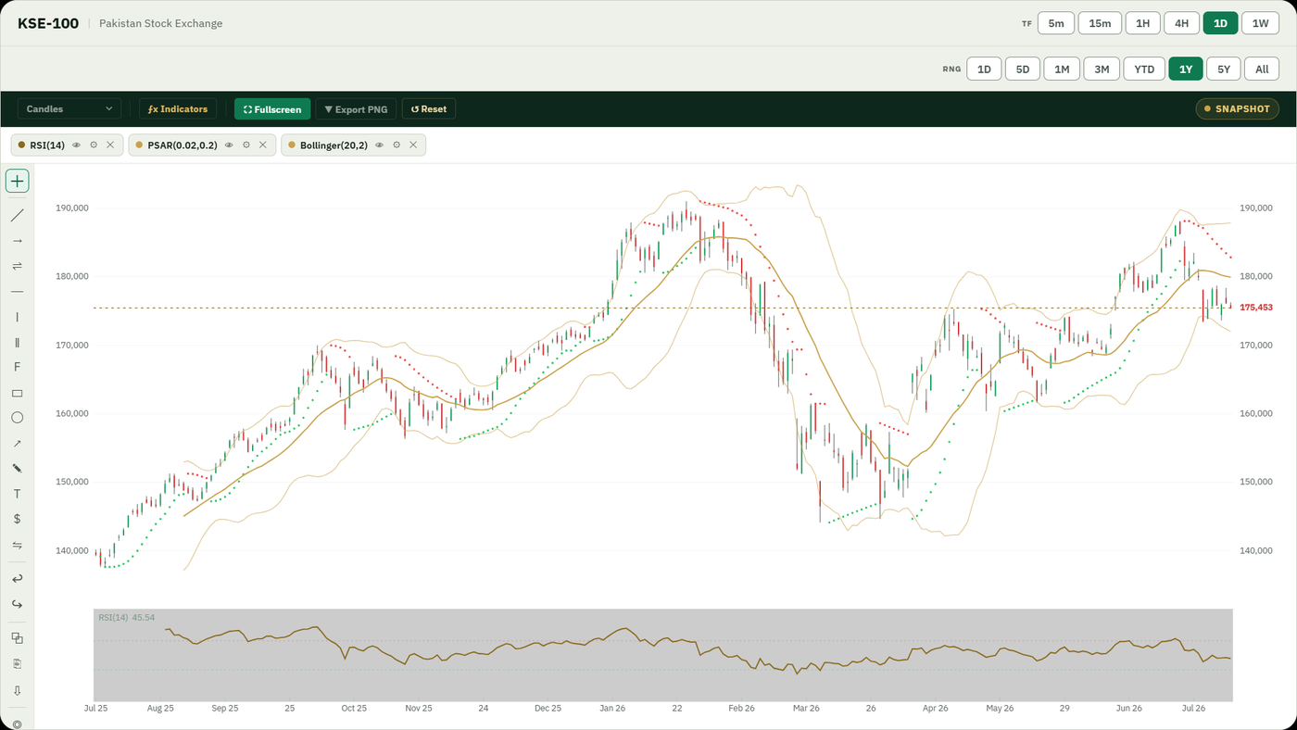Open settings gear for RSI(14)
The width and height of the screenshot is (1297, 730).
tap(94, 145)
